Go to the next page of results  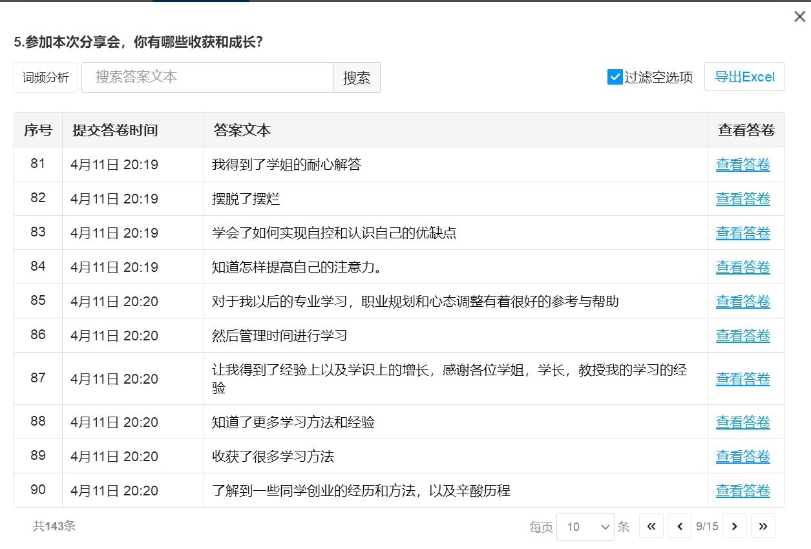pos(735,526)
